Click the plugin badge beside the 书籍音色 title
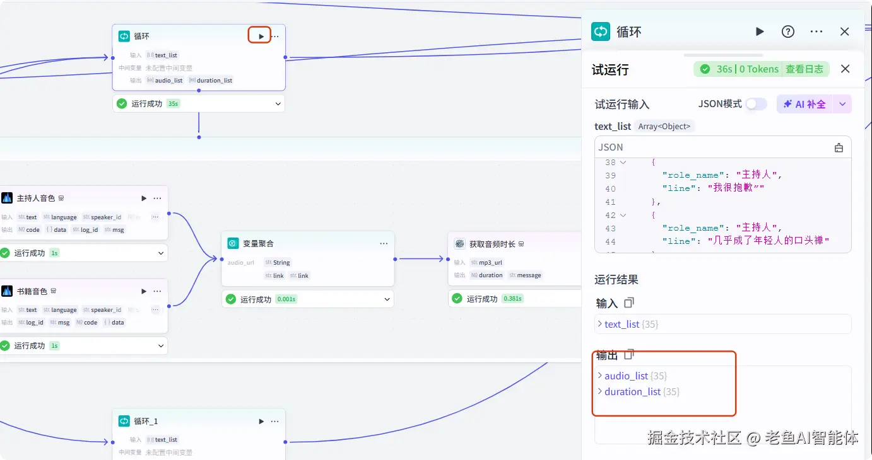 54,291
